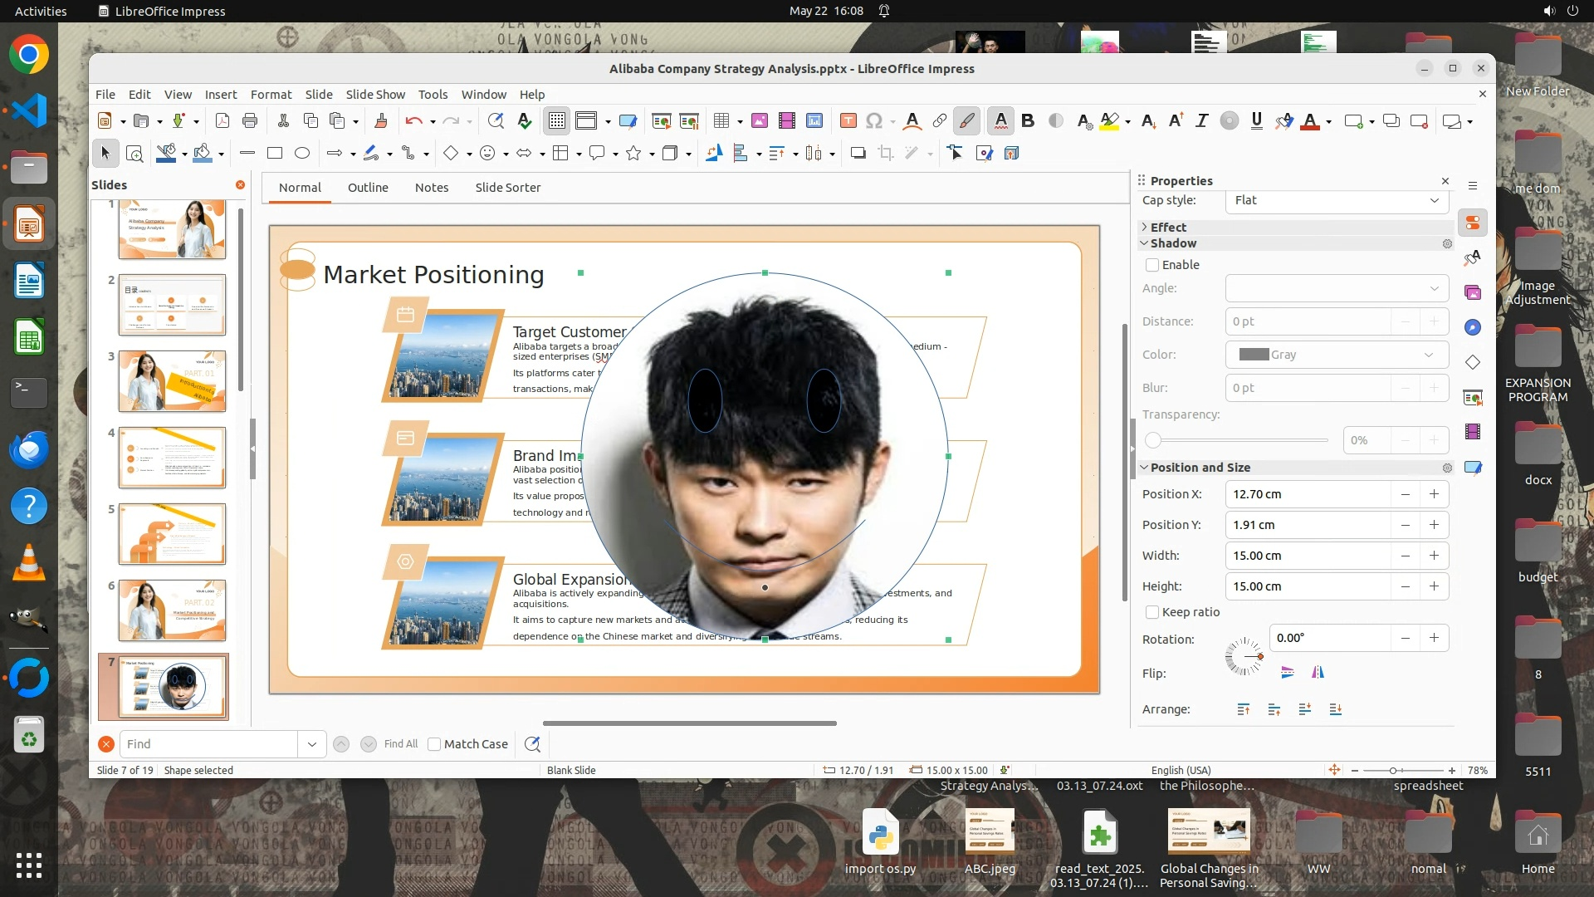Open the Slide Show menu
This screenshot has height=897, width=1594.
coord(375,95)
